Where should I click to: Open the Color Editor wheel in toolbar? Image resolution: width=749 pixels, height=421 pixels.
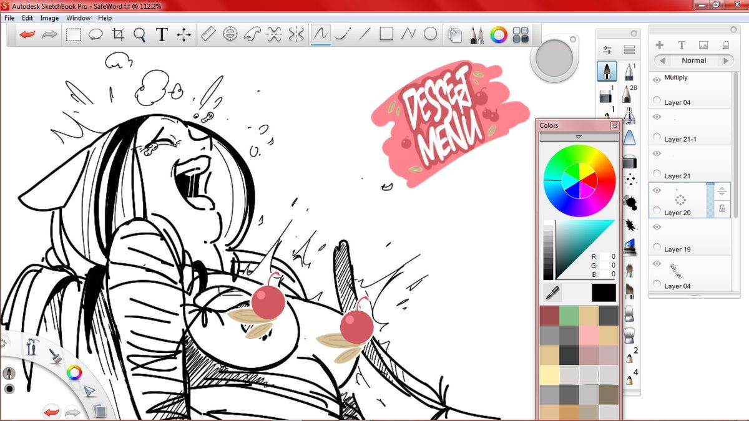(498, 35)
